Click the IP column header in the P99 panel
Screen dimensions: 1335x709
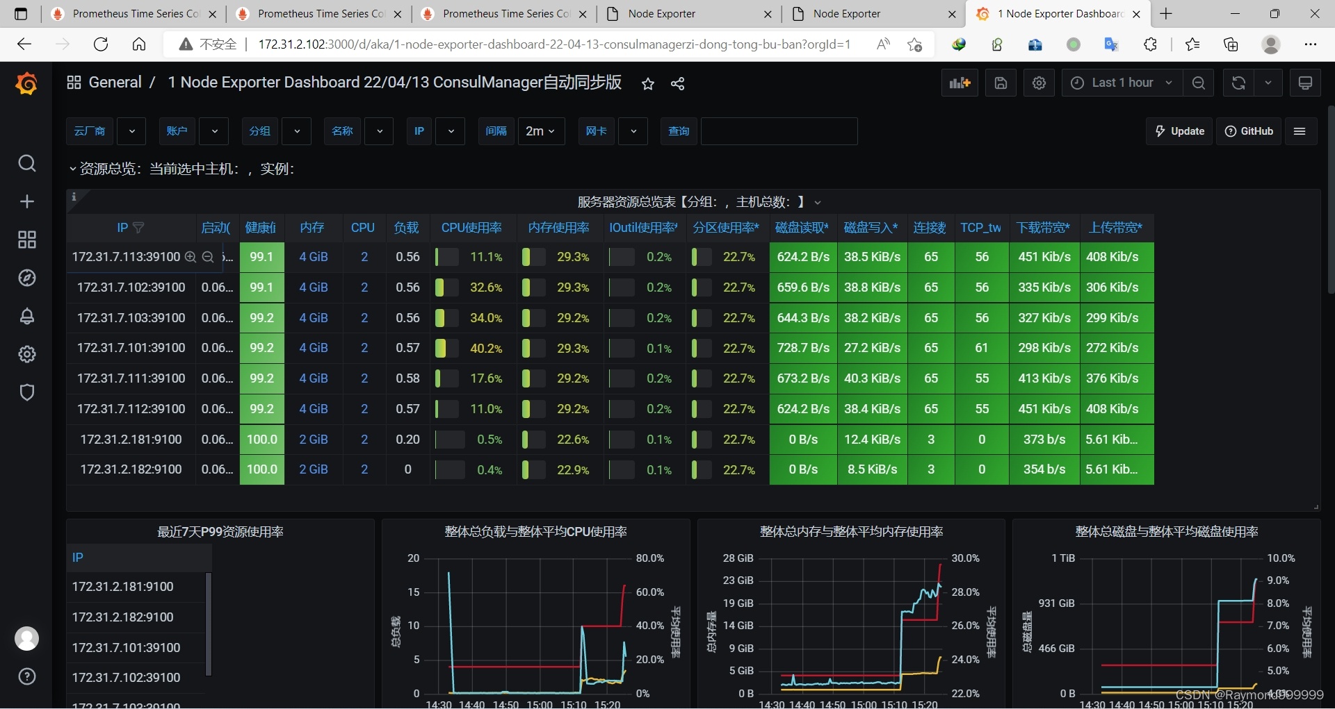click(78, 558)
